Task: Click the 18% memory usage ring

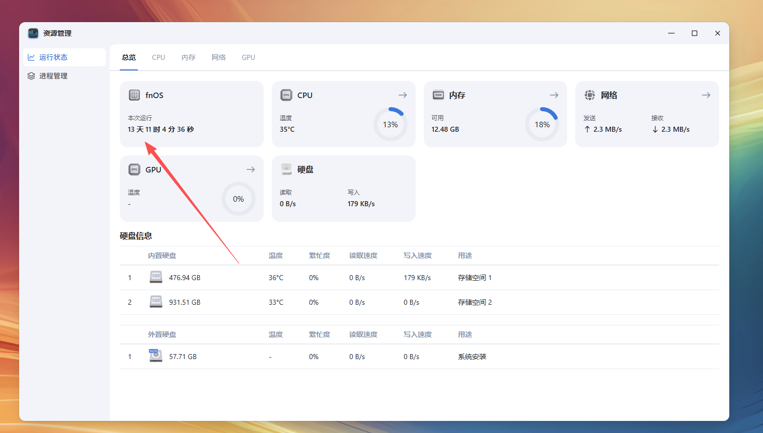Action: coord(542,124)
